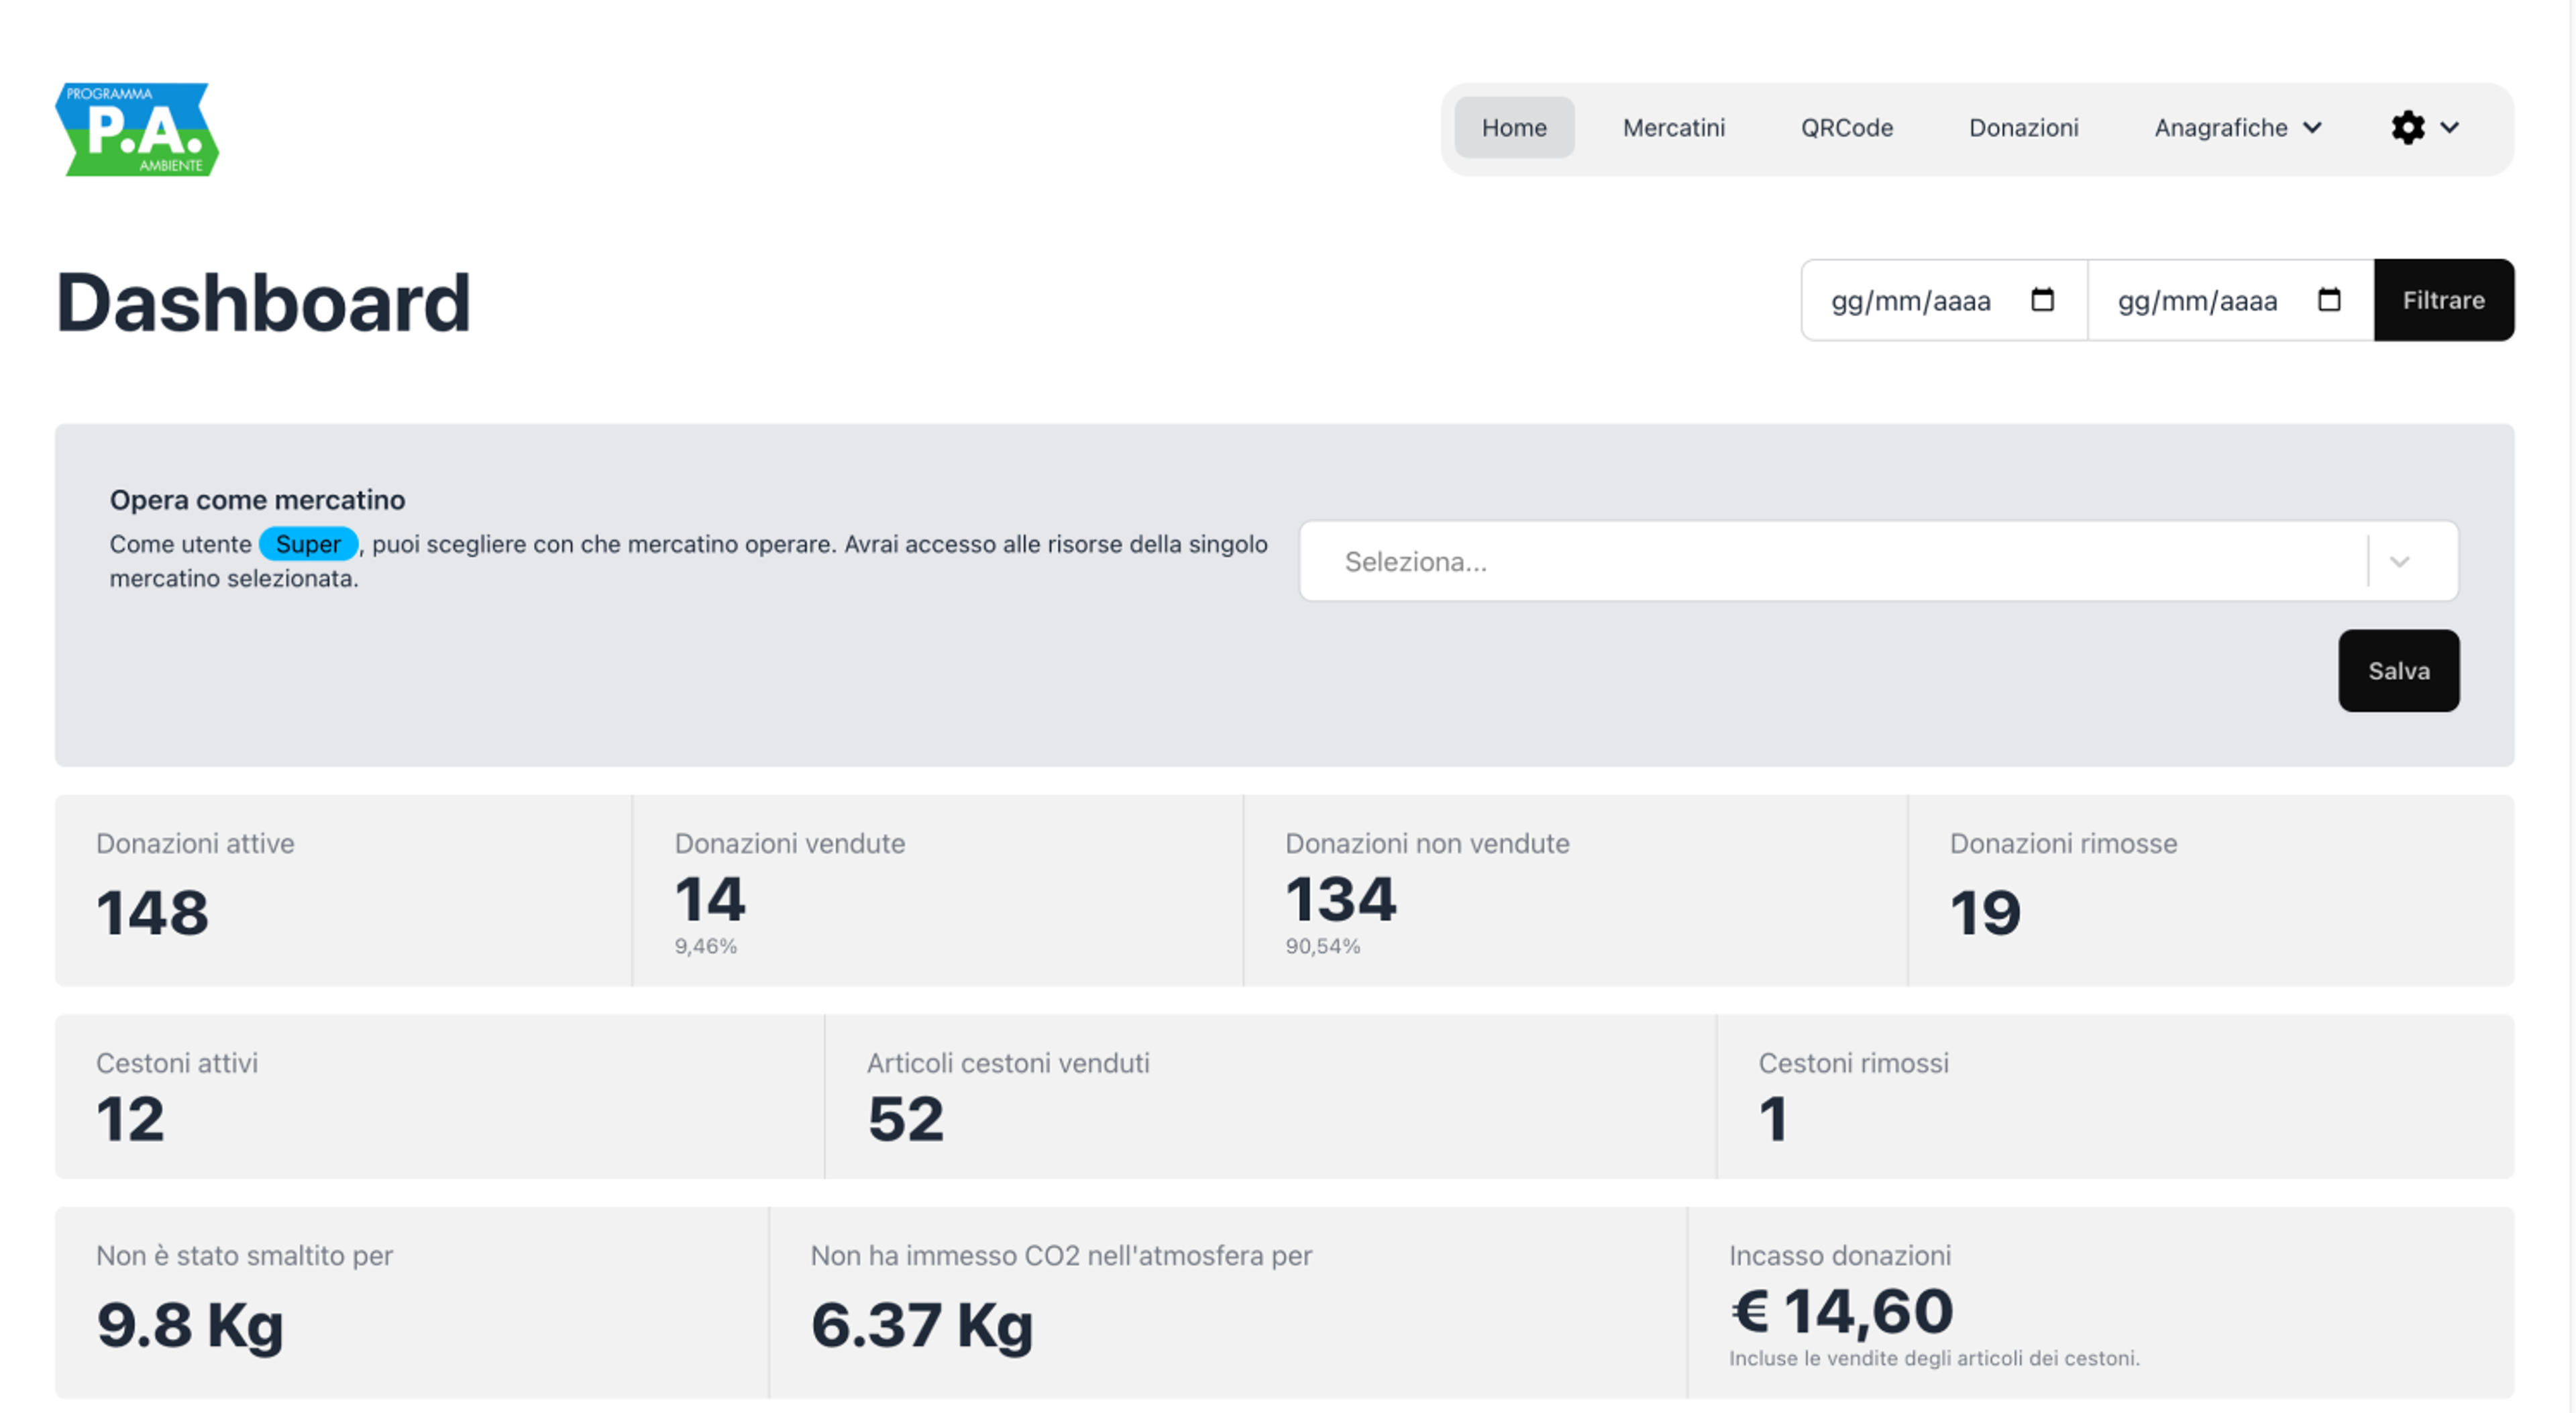Click the Programma P.A. Ambiente logo
2576x1413 pixels.
(x=137, y=129)
